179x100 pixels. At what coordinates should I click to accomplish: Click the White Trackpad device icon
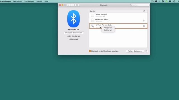point(93,16)
